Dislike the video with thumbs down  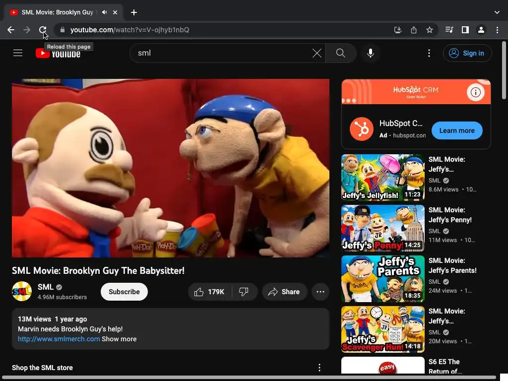(x=244, y=292)
